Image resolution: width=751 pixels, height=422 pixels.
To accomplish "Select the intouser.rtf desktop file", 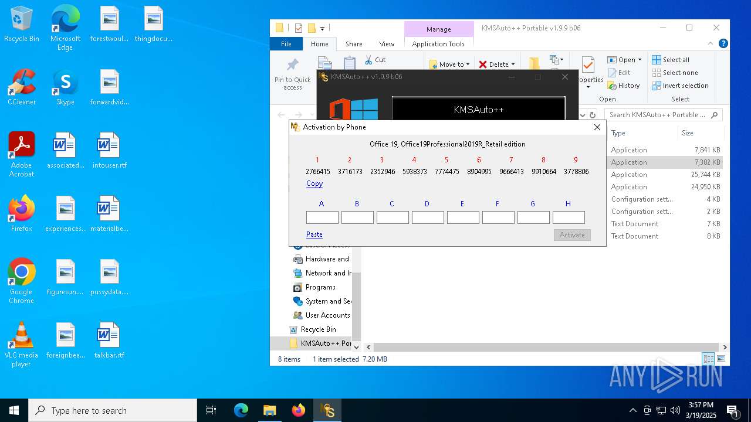I will click(109, 151).
